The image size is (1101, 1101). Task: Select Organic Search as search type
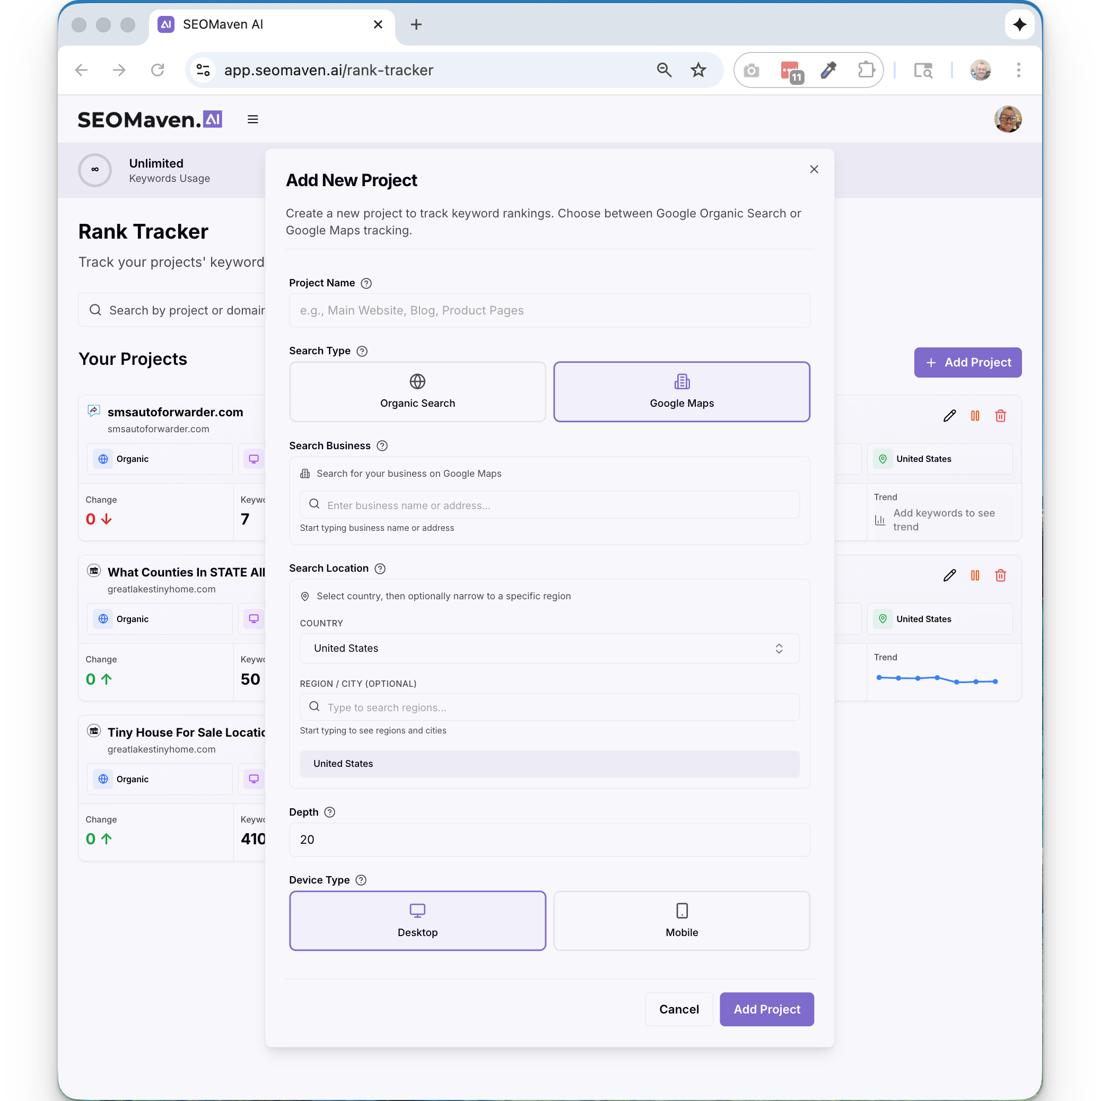(x=417, y=391)
